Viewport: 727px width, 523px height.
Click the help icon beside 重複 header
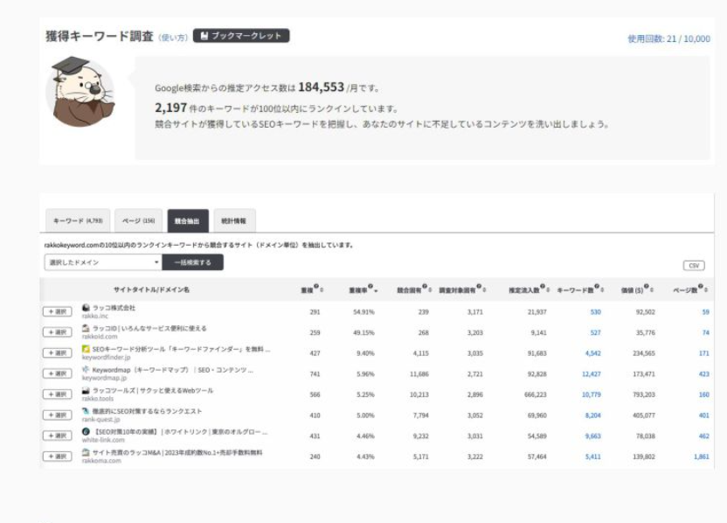(x=316, y=286)
